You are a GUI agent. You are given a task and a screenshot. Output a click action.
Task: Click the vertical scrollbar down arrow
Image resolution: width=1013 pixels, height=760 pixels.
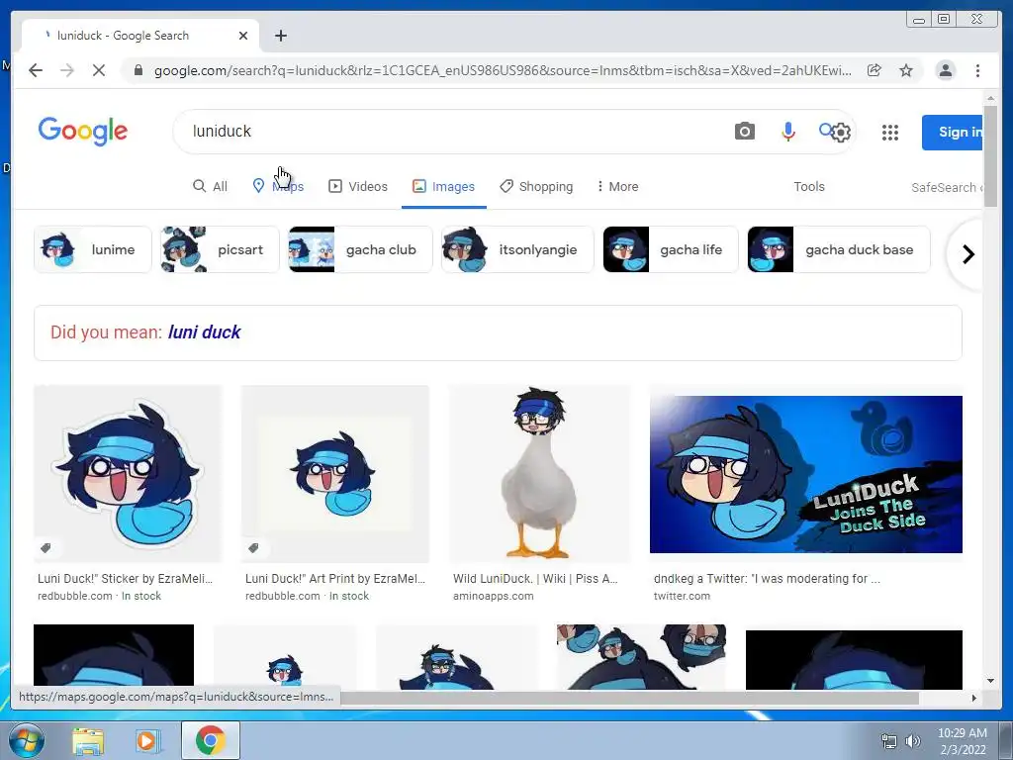pos(990,681)
